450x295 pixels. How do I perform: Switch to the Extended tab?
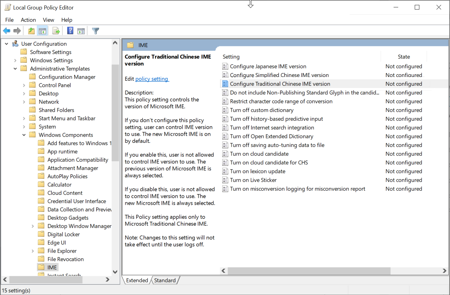[x=137, y=280]
